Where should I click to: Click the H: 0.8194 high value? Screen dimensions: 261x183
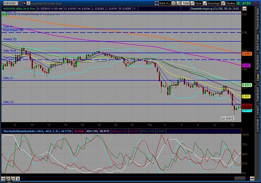[84, 9]
